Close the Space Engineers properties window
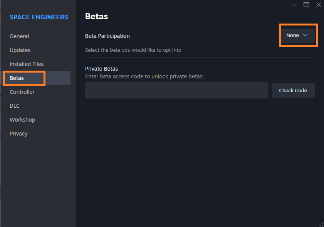This screenshot has width=324, height=227. 318,5
